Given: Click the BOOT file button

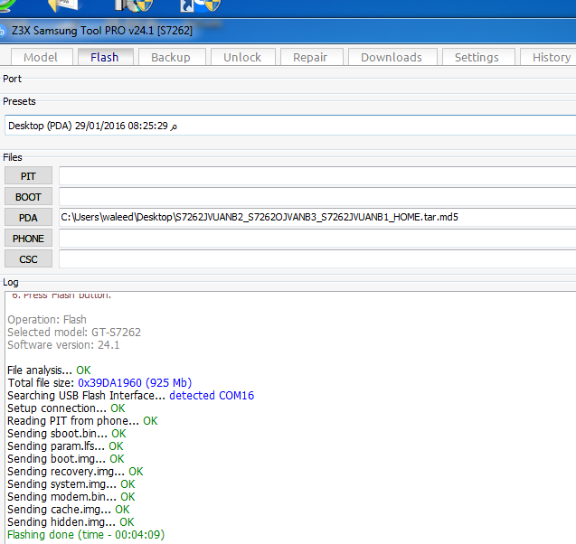Looking at the screenshot, I should [x=28, y=197].
